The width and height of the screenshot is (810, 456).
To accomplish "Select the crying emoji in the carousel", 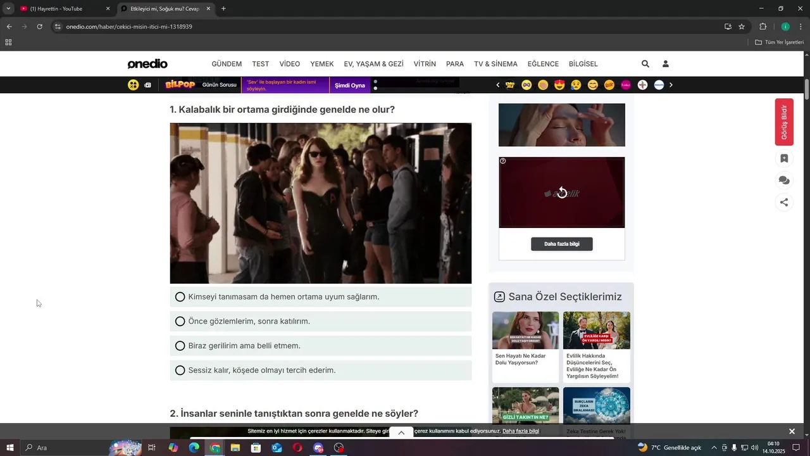I will (x=576, y=85).
